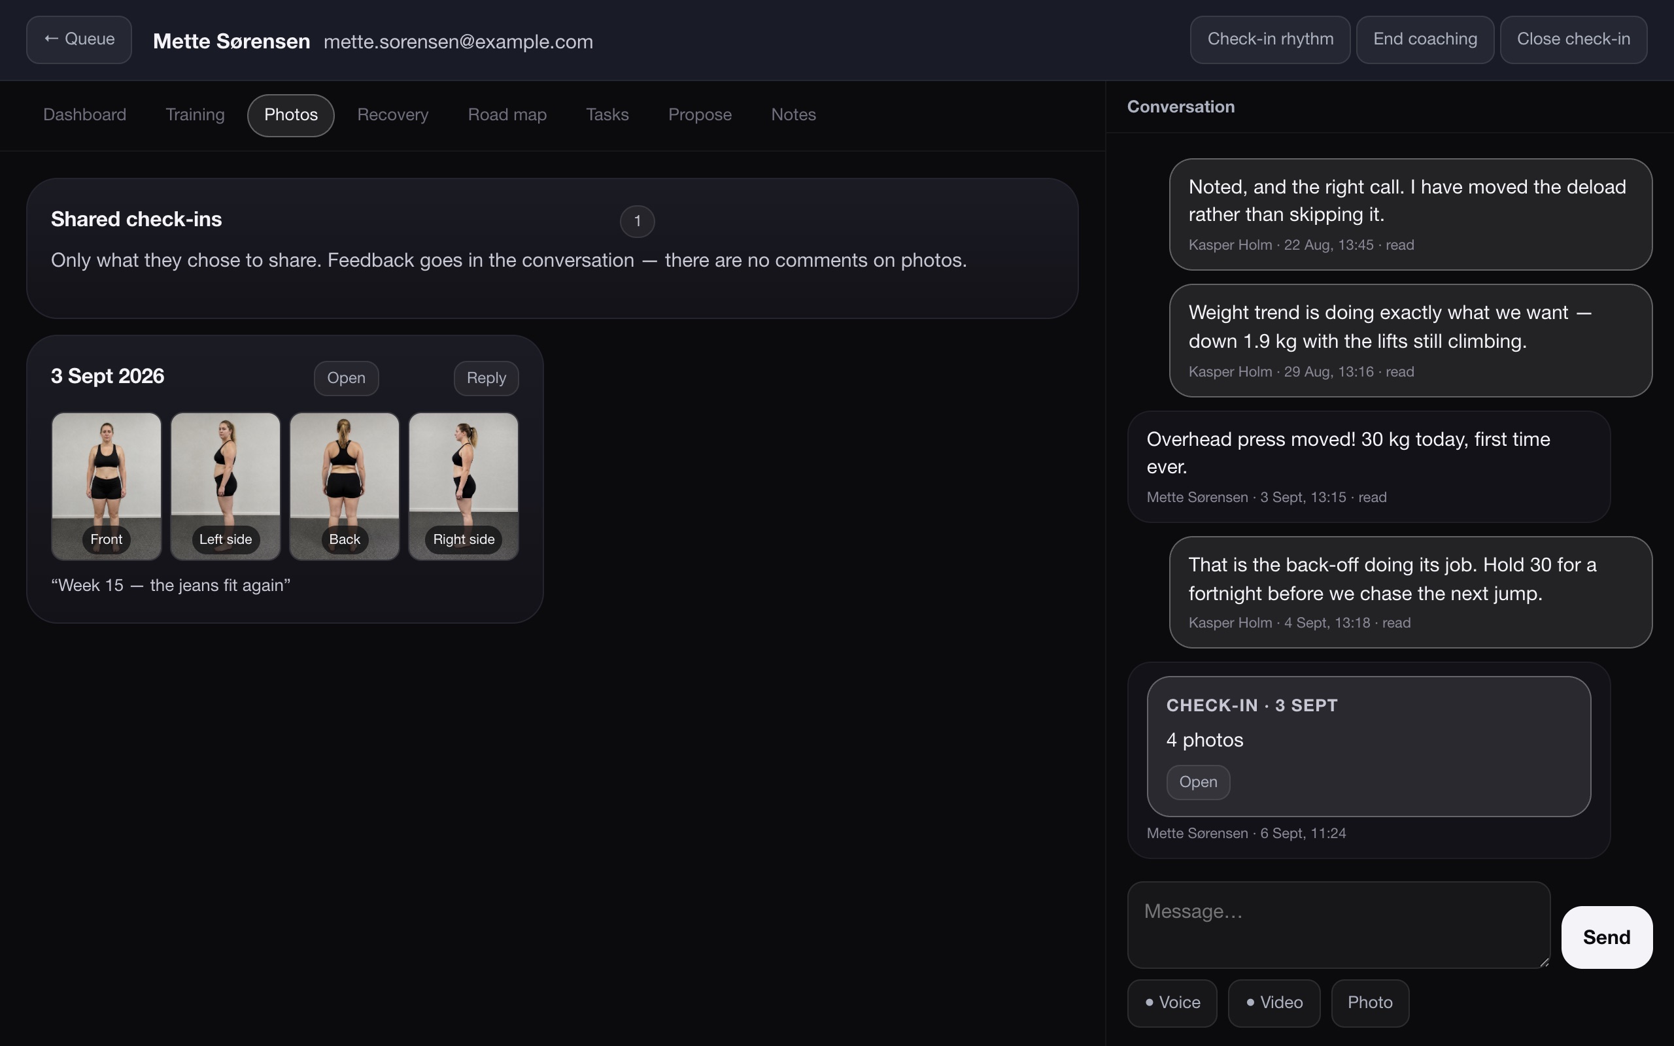Record a Video message
The width and height of the screenshot is (1674, 1046).
(x=1274, y=1003)
